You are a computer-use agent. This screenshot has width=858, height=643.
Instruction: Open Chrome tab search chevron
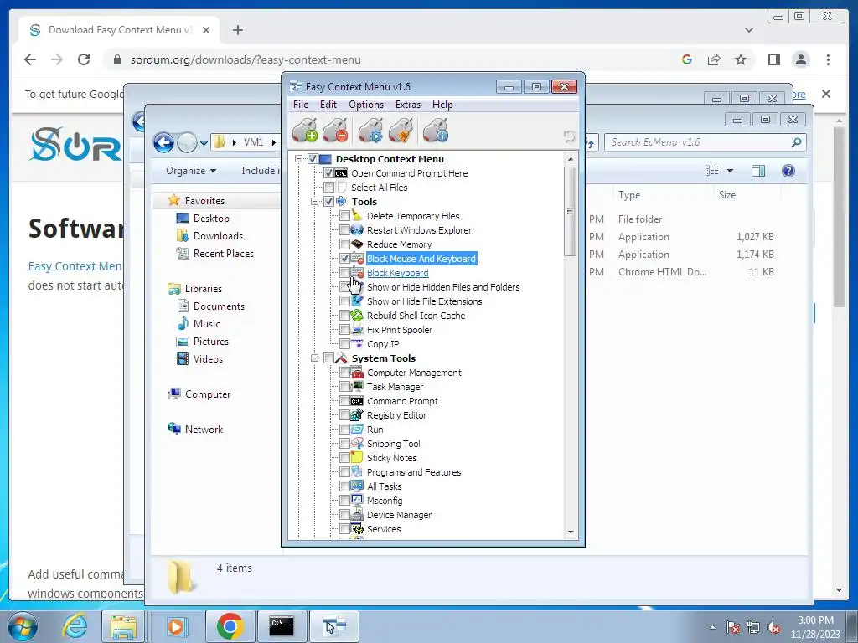749,30
